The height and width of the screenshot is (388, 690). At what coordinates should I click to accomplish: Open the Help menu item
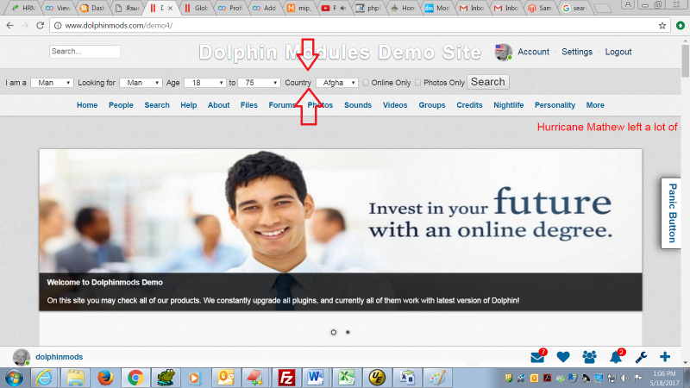coord(188,105)
